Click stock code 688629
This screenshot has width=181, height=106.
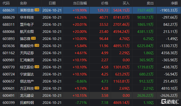tap(8, 17)
